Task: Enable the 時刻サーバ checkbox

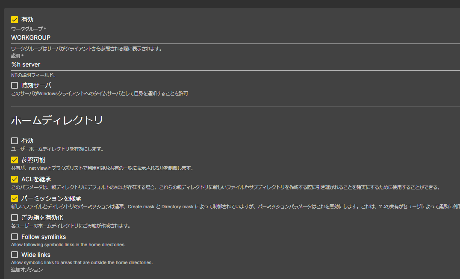Action: coord(14,85)
